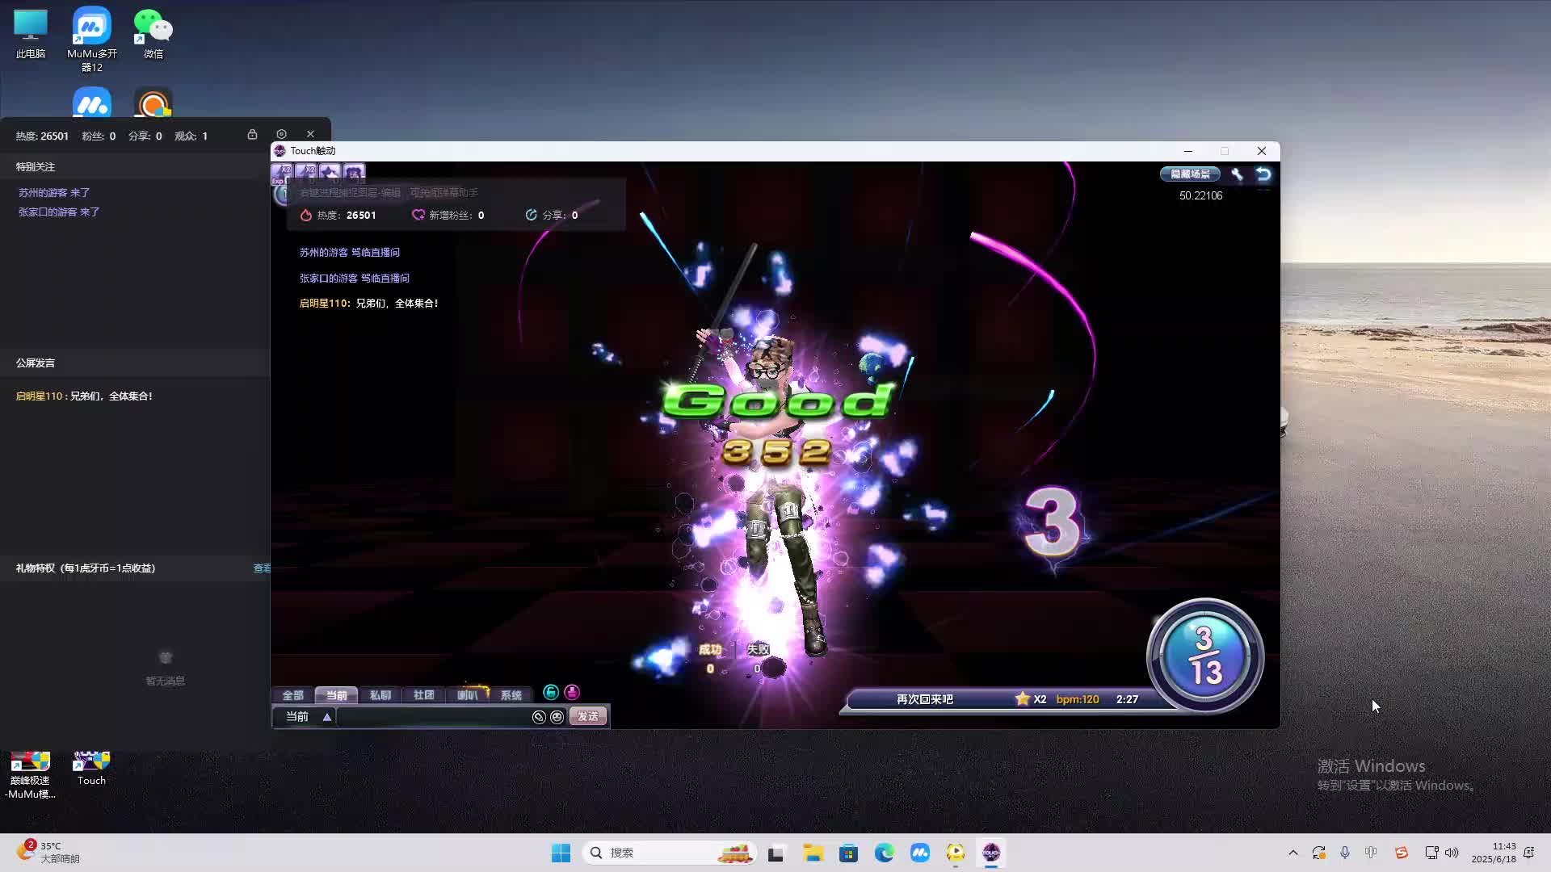Switch to the 私聊 chat tab

380,695
